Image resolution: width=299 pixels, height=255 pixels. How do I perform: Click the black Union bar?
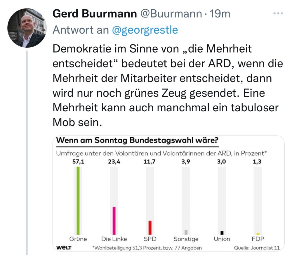click(222, 233)
